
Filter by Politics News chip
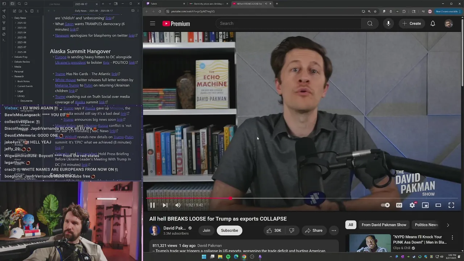point(426,225)
